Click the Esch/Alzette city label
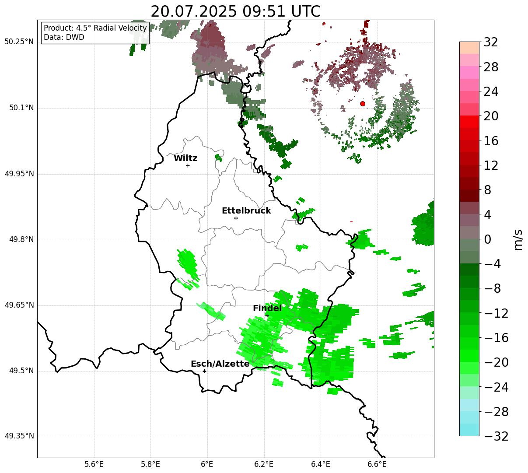528x473 pixels. (220, 364)
